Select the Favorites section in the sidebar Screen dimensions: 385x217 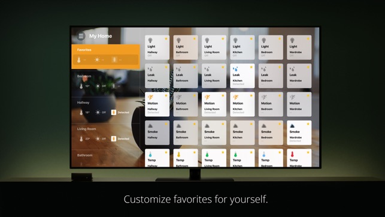(105, 56)
